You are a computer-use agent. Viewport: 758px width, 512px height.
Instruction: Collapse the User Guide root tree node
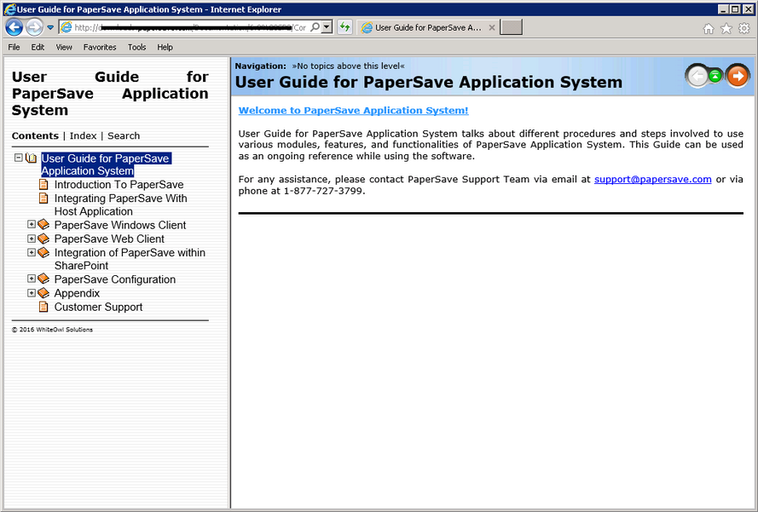coord(19,158)
